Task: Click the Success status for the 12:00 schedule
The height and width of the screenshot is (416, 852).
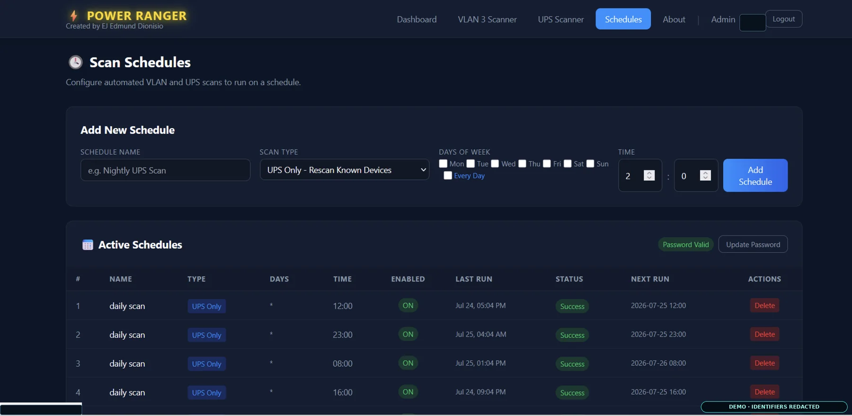Action: (x=572, y=306)
